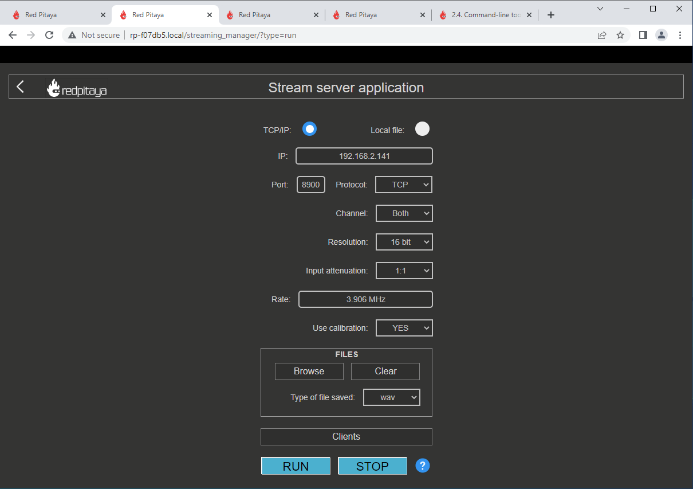Viewport: 693px width, 489px height.
Task: Open the Input attenuation dropdown showing 1:1
Action: click(x=404, y=271)
